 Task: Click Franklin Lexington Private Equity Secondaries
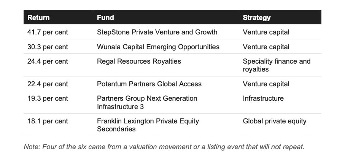(148, 125)
